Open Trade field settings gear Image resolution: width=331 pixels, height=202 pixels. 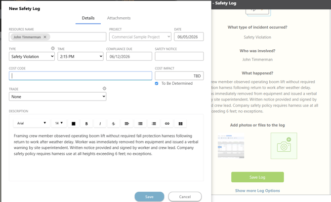pos(104,89)
